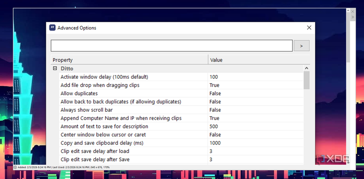Image resolution: width=364 pixels, height=179 pixels.
Task: Click the 'Last Used: 2/3/2026 8:24:16 PM' status text
Action: [x=71, y=167]
